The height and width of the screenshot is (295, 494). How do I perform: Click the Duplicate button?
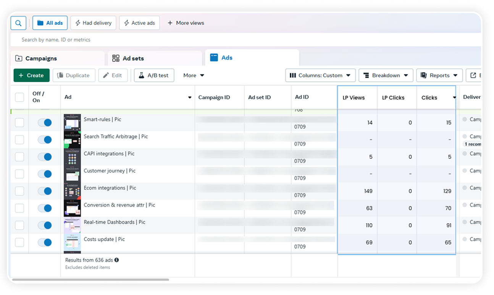pyautogui.click(x=74, y=75)
